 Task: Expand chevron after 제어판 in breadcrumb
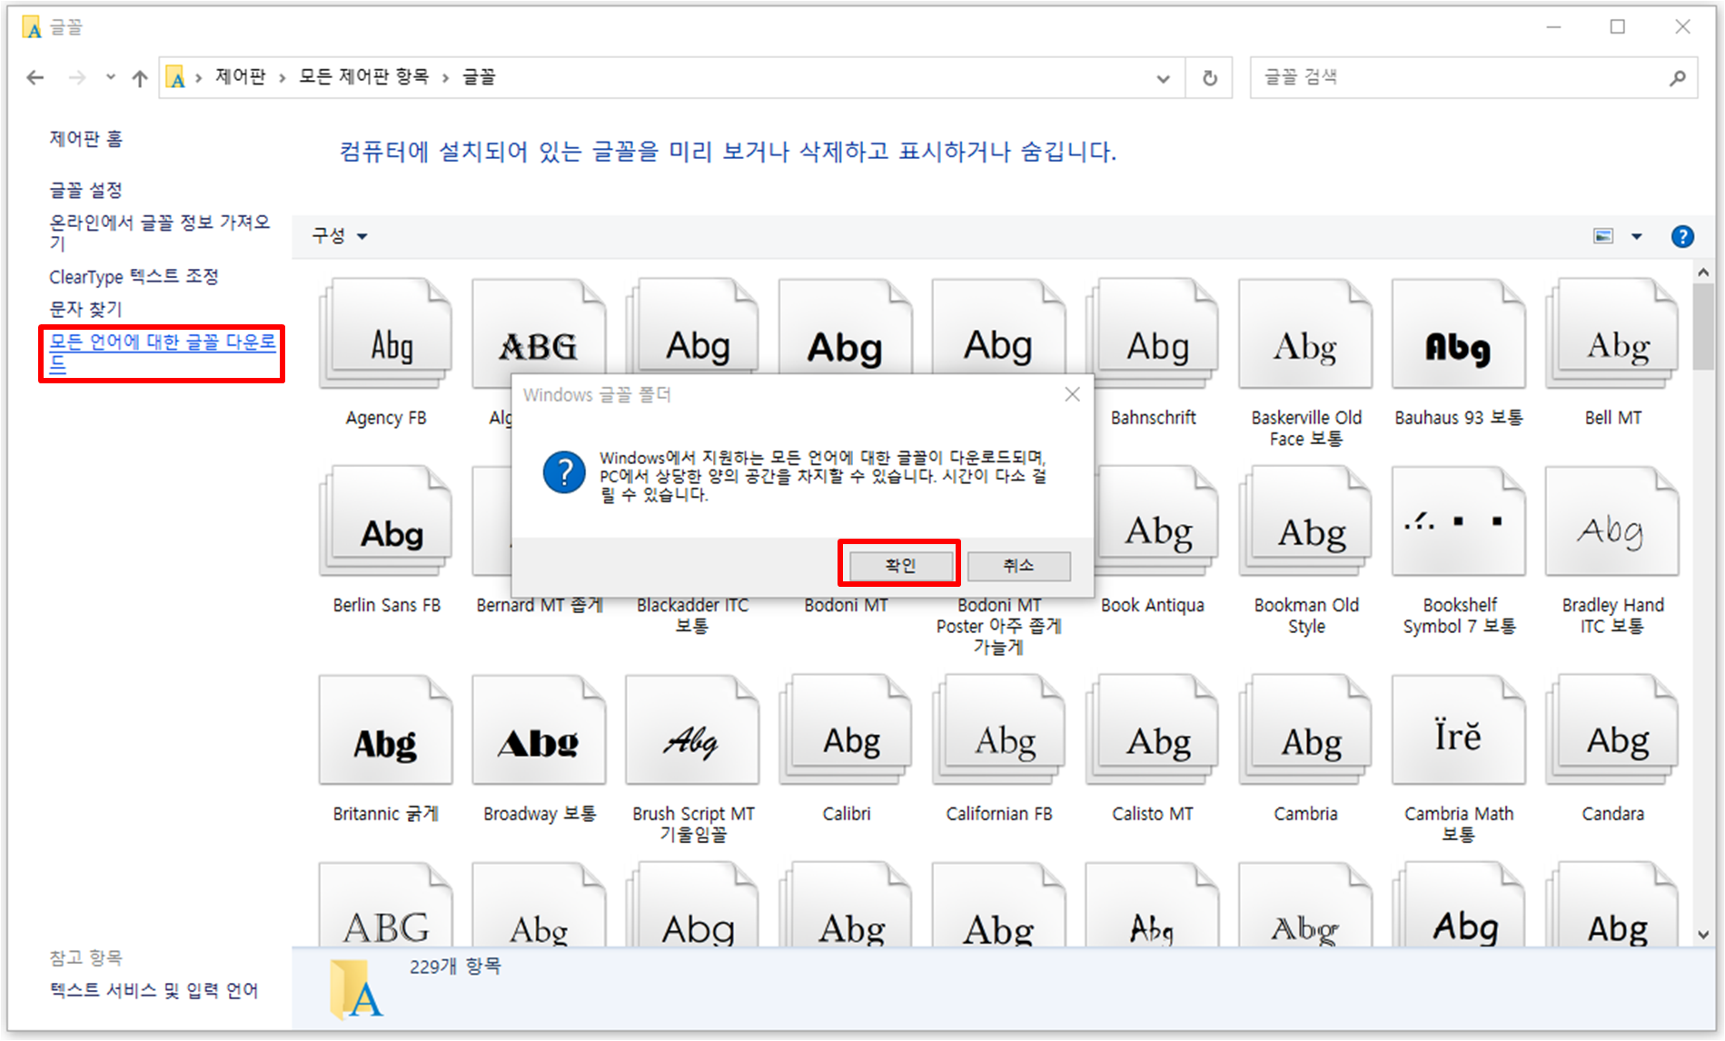[283, 78]
